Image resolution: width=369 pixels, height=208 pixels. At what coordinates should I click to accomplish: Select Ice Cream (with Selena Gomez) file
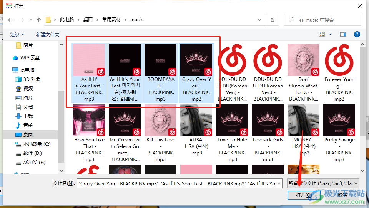tap(125, 134)
